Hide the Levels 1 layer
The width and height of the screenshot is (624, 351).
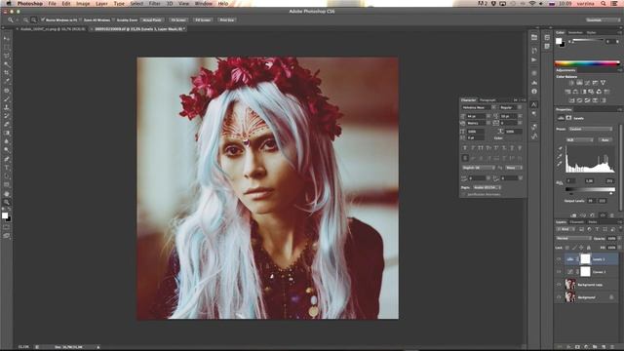click(559, 259)
